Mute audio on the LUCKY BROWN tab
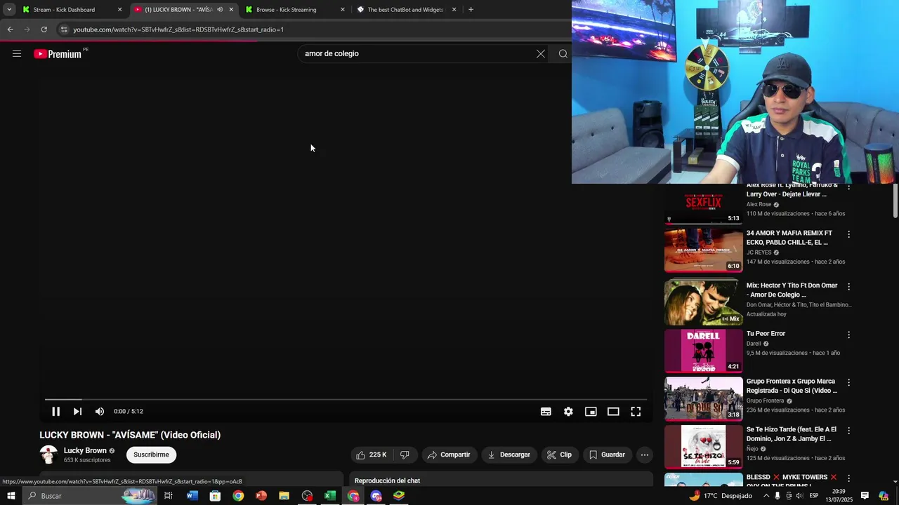The width and height of the screenshot is (899, 505). [220, 10]
